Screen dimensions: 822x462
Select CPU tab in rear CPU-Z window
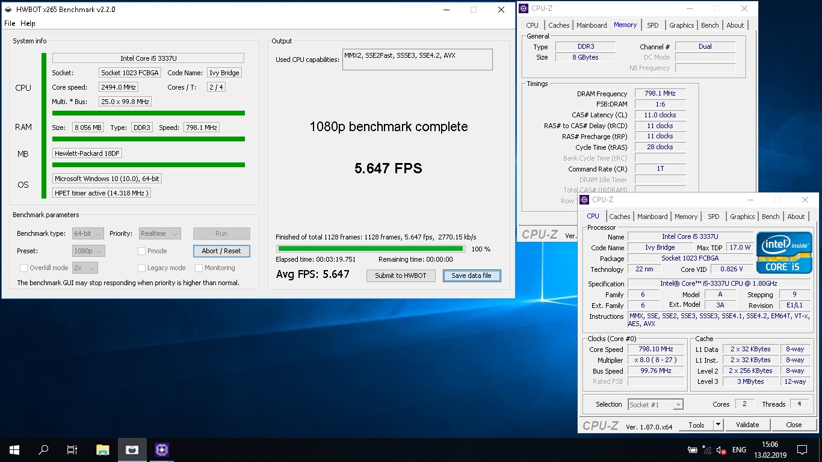click(x=532, y=25)
